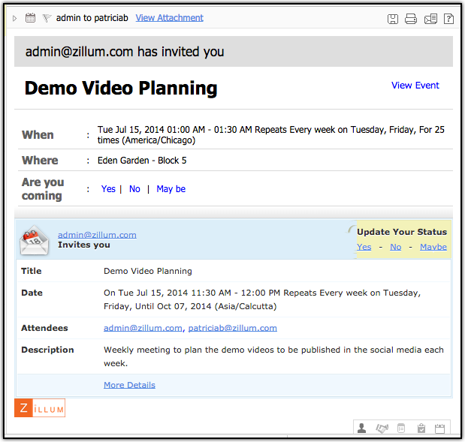Click Yes under Update Your Status
This screenshot has width=465, height=442.
[x=364, y=247]
